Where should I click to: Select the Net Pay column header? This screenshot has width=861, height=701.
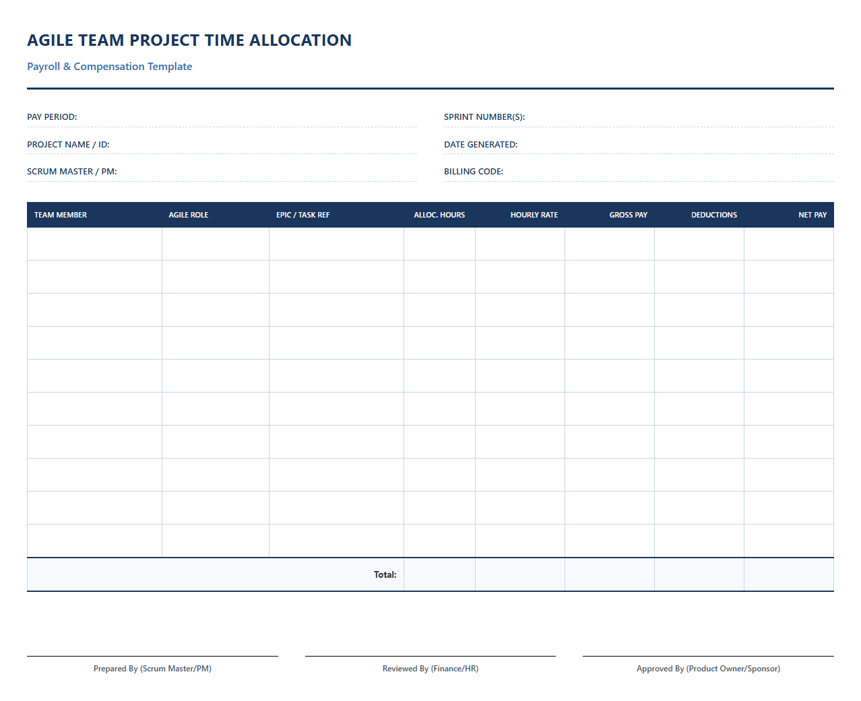(x=789, y=215)
